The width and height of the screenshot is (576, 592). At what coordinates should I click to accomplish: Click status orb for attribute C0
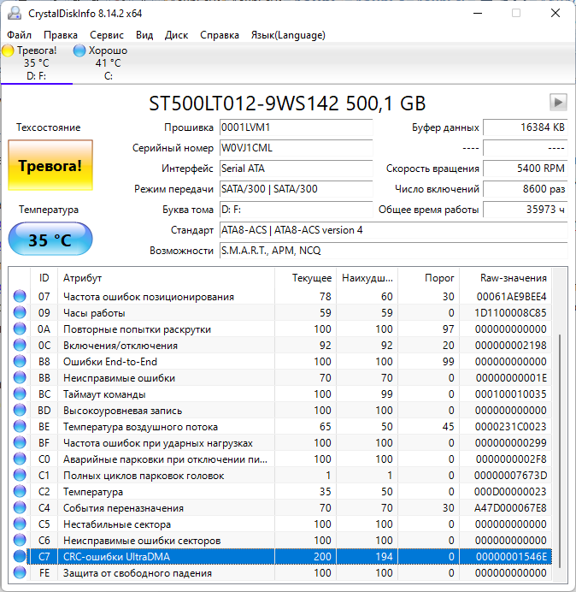pyautogui.click(x=20, y=459)
